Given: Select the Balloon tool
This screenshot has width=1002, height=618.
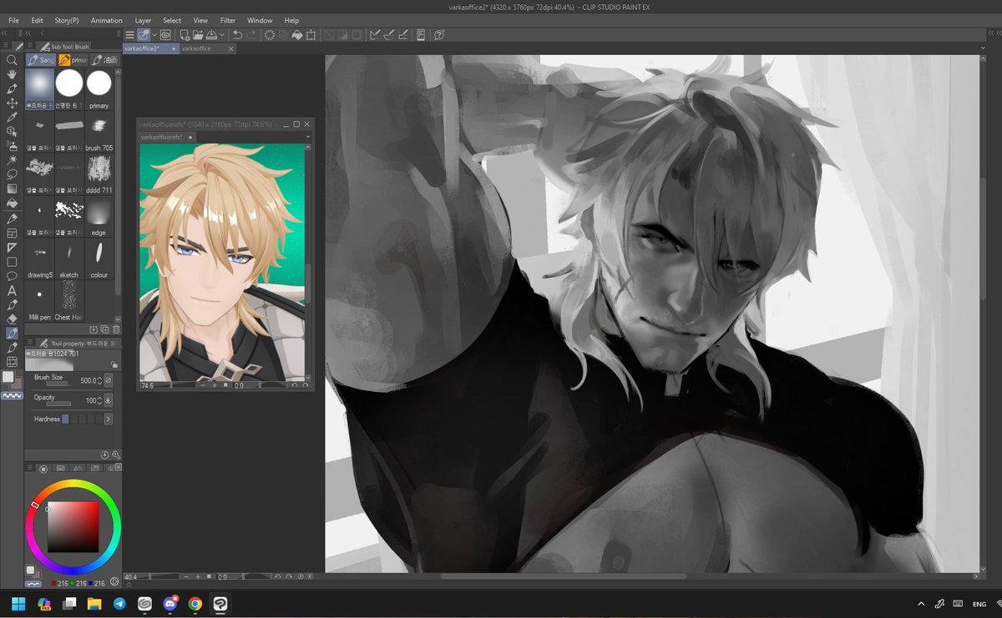Looking at the screenshot, I should tap(12, 275).
